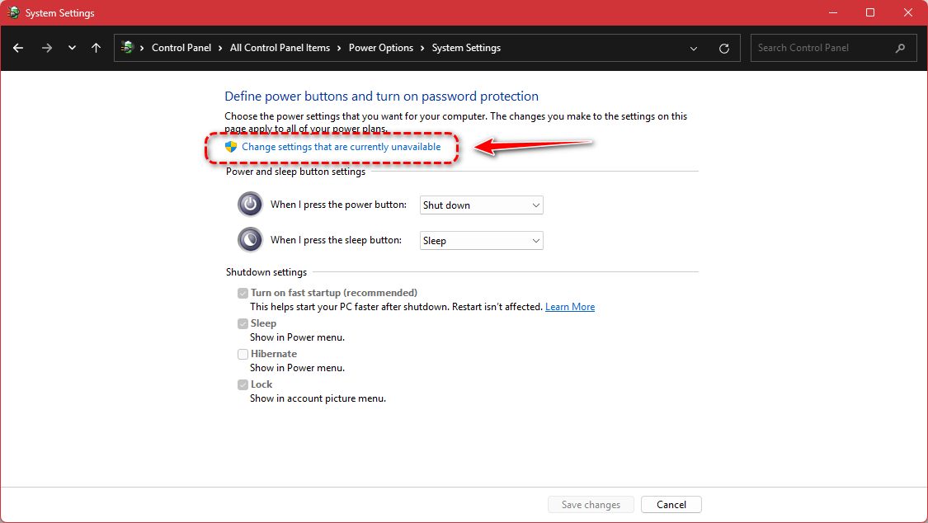The image size is (928, 523).
Task: Click the search magnifier icon
Action: pos(900,48)
